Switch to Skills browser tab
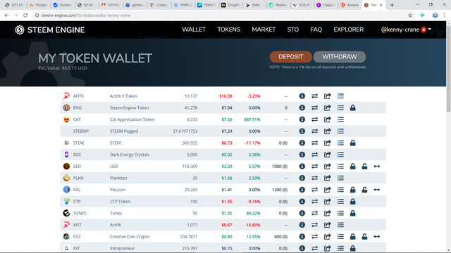Screen dimensions: 451x253 254,5
